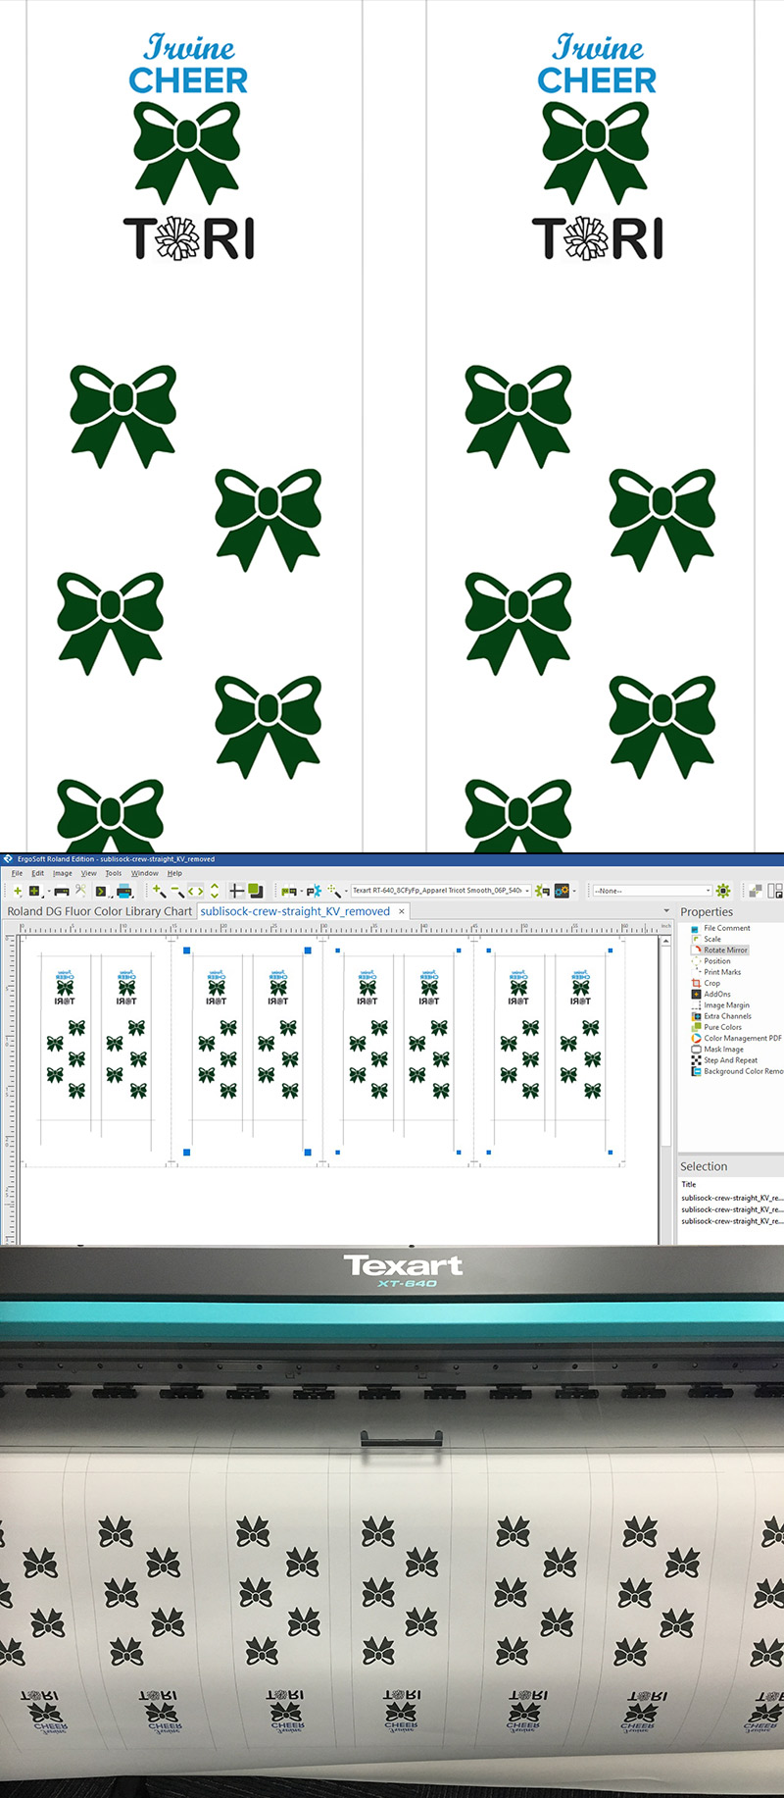This screenshot has width=784, height=1798.
Task: Click the zoom out magnifier icon
Action: click(177, 891)
